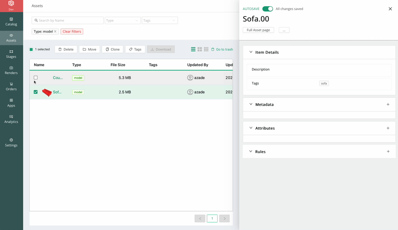
Task: Open Go to trash link
Action: pyautogui.click(x=222, y=49)
